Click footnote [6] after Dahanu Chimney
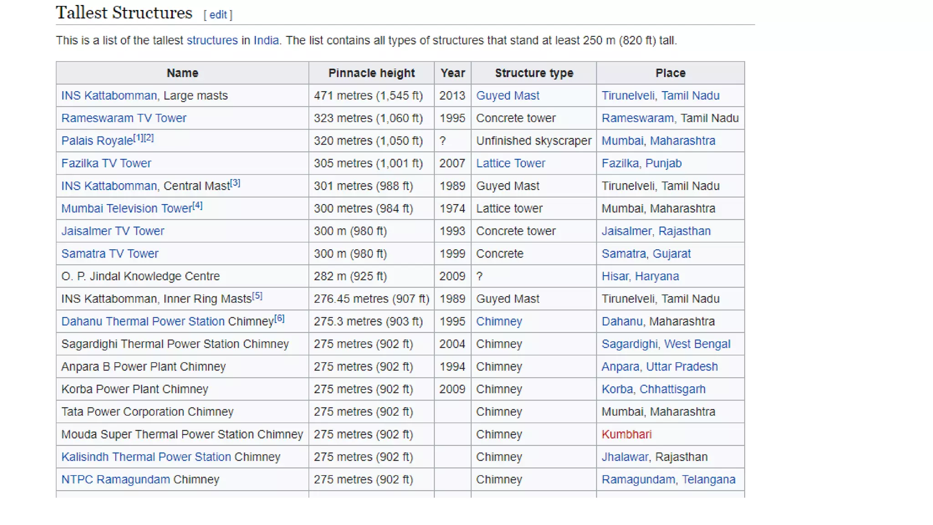 279,318
